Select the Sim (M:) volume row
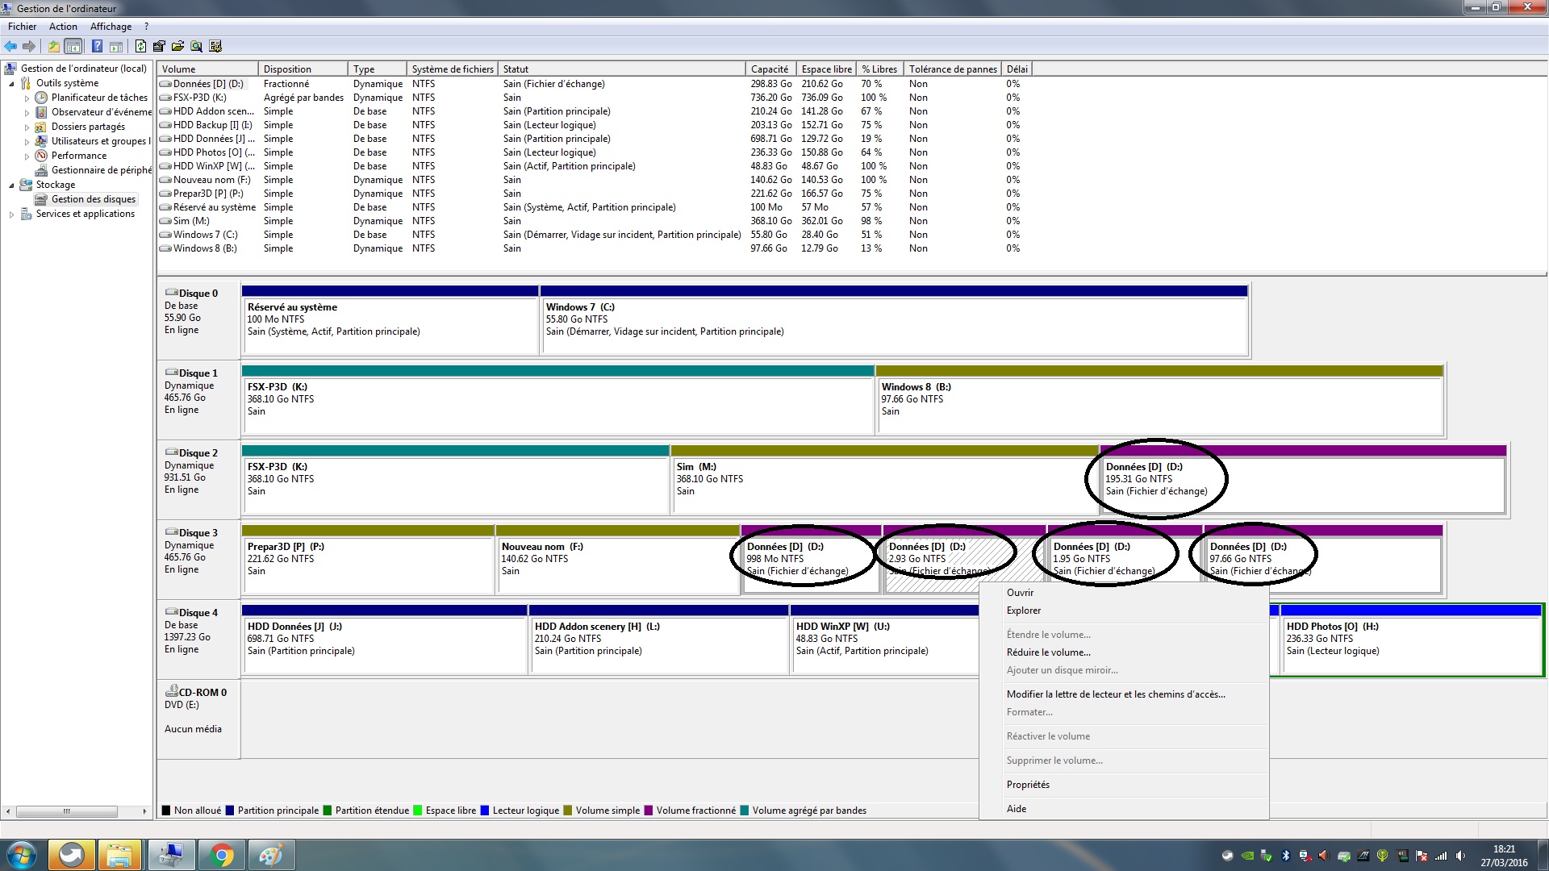 pyautogui.click(x=594, y=221)
